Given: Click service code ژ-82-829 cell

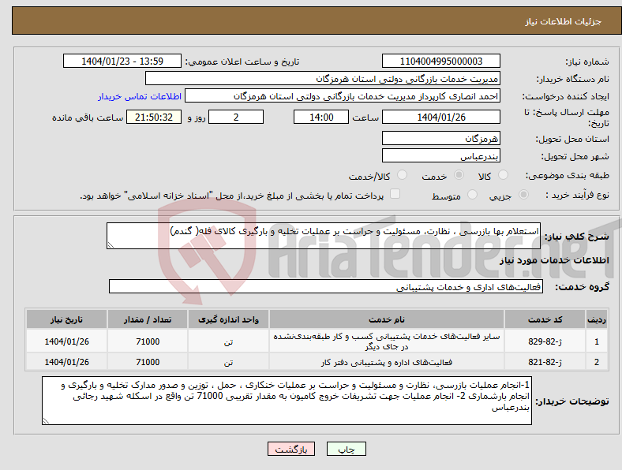Looking at the screenshot, I should [x=545, y=341].
